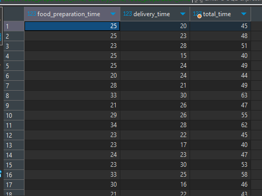Select row 1 via its row number

tap(14, 26)
